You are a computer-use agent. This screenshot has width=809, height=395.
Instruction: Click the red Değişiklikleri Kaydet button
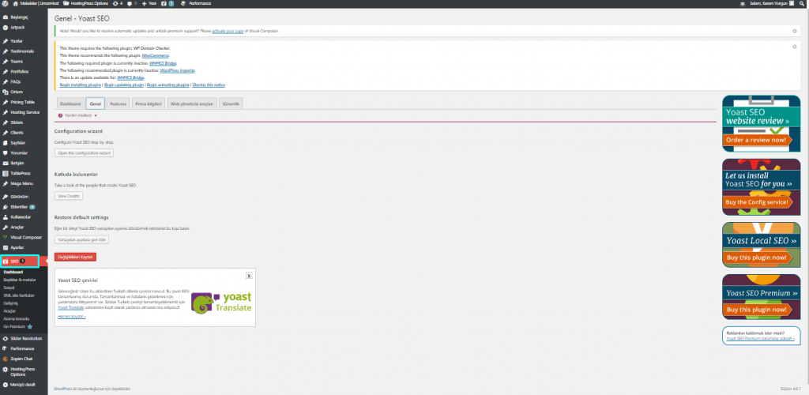(x=75, y=257)
